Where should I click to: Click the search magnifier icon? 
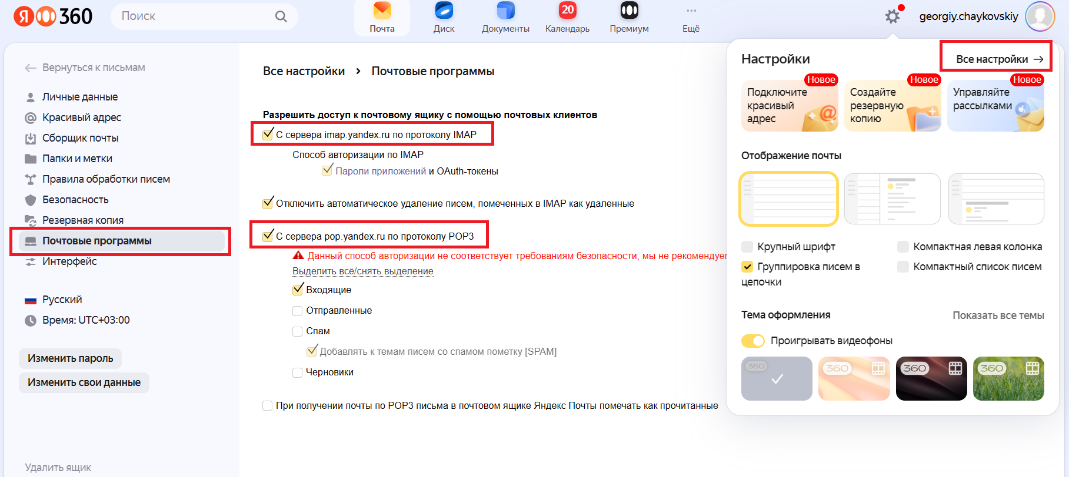pos(281,16)
